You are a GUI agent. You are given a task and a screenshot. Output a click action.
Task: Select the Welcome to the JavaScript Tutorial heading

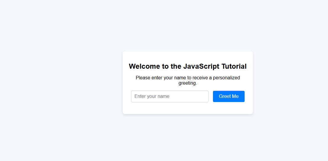[x=188, y=66]
